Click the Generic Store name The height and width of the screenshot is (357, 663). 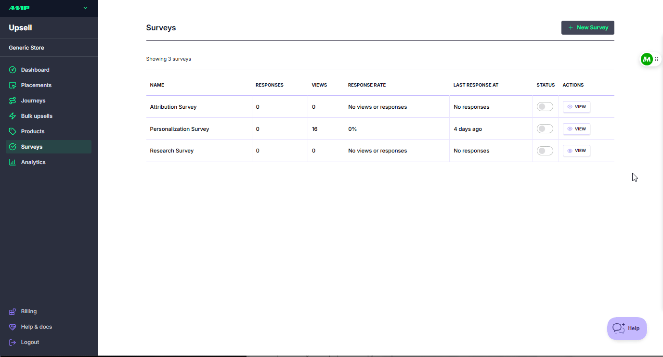[x=26, y=48]
